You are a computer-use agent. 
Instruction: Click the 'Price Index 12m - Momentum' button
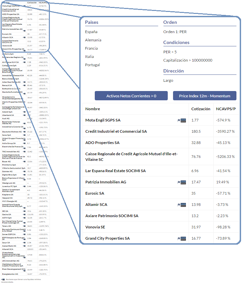coord(204,96)
